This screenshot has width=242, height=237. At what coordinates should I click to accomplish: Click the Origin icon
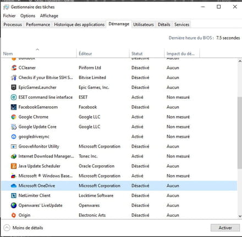(14, 215)
